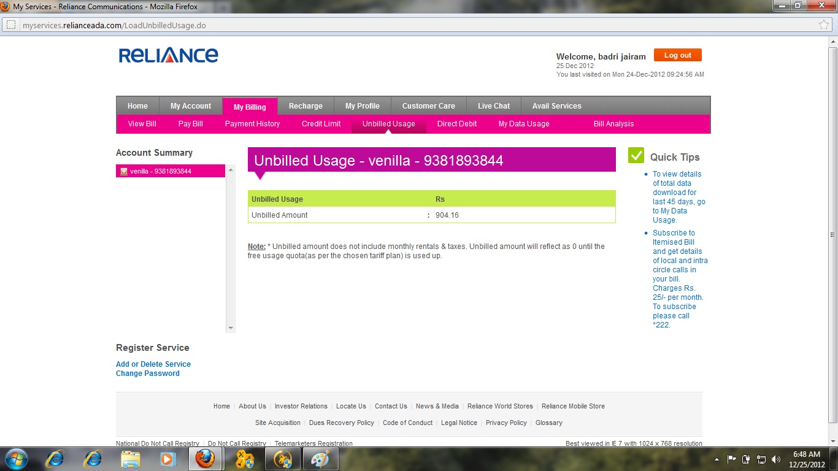Screen dimensions: 838x471
Task: Click Dues Recovery Policy link
Action: tap(342, 423)
